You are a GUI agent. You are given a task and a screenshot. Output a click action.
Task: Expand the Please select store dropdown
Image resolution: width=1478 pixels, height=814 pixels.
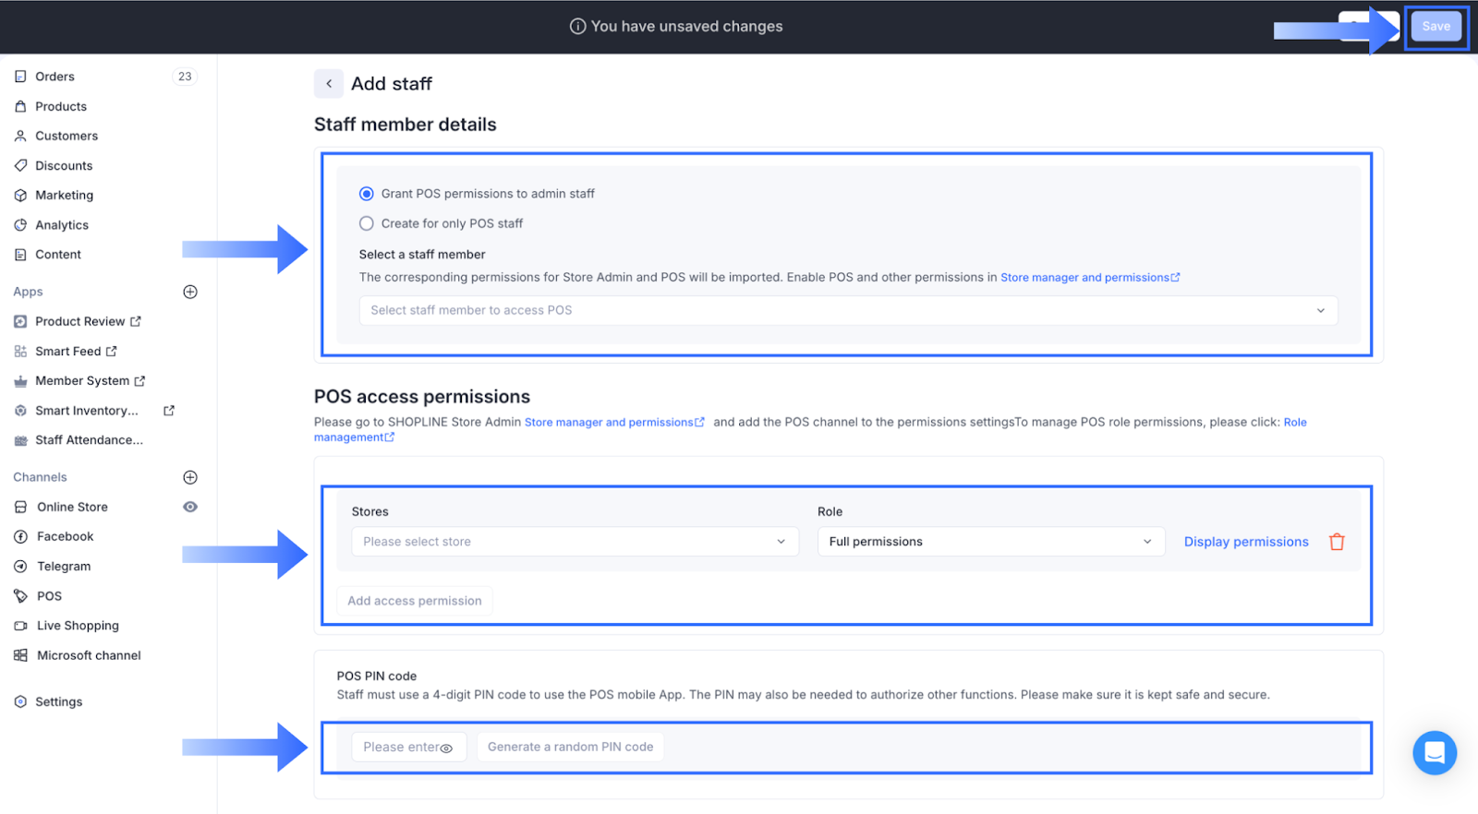pos(574,542)
